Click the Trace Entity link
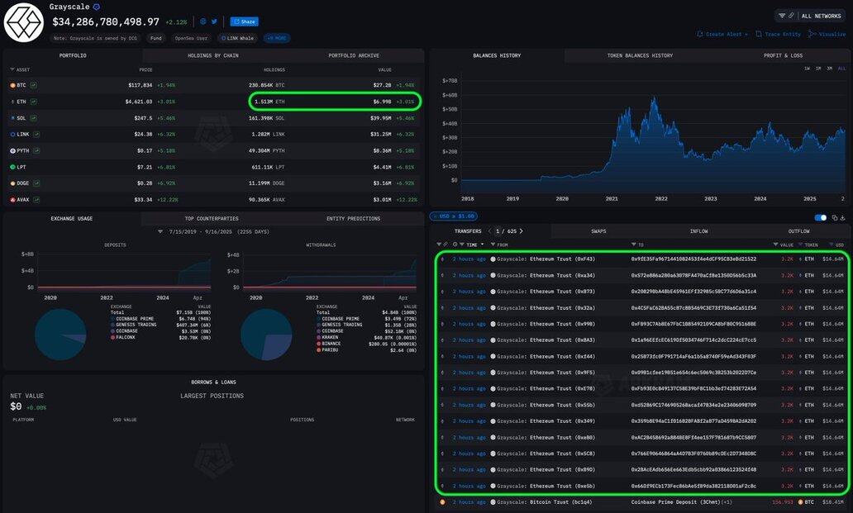853x513 pixels. pos(778,34)
